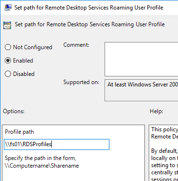Click the Options label
This screenshot has width=178, height=181.
(13, 111)
